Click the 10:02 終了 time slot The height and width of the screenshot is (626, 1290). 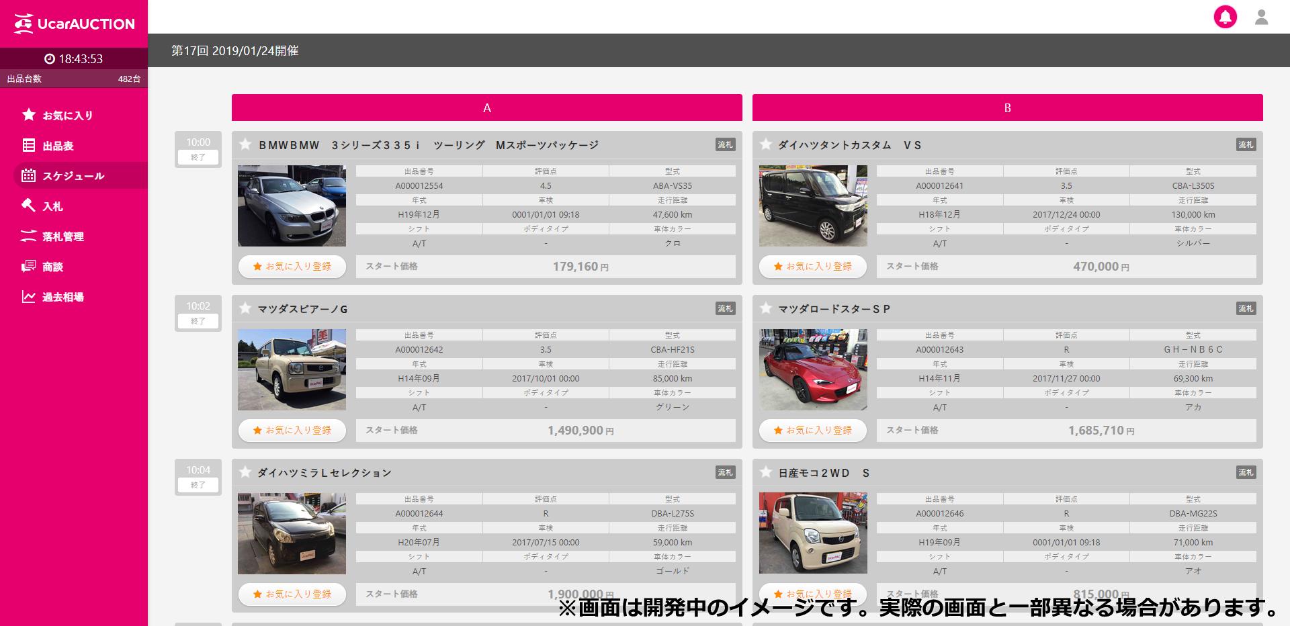[x=198, y=313]
